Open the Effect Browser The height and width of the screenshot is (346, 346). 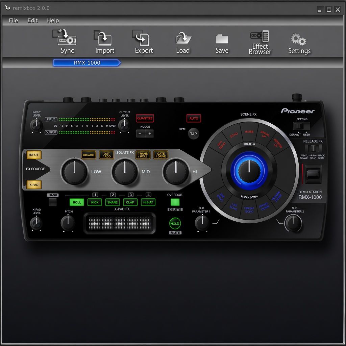(x=260, y=42)
